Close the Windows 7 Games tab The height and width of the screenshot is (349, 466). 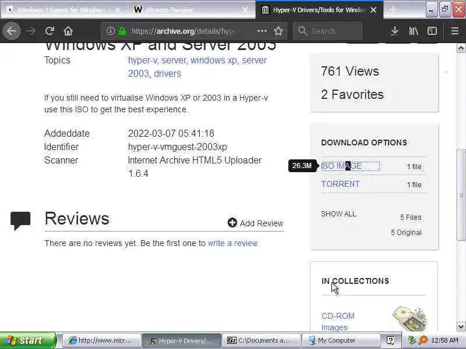pyautogui.click(x=118, y=10)
